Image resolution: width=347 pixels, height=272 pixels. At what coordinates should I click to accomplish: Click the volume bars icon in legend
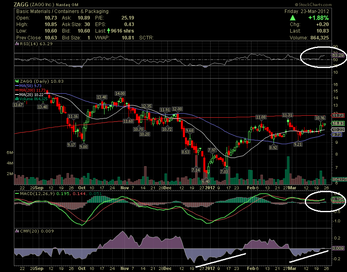click(x=17, y=99)
